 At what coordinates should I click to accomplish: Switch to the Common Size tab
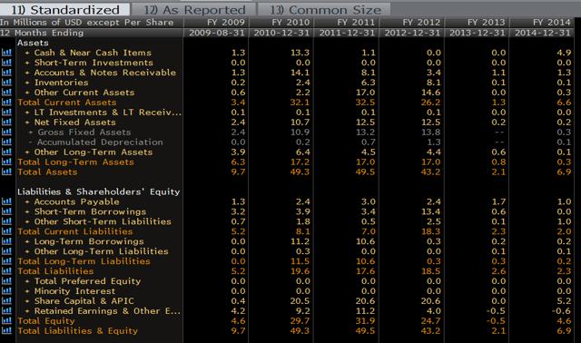pyautogui.click(x=324, y=10)
